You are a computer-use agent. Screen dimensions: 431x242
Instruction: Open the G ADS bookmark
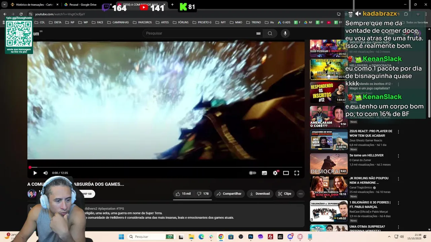[x=284, y=23]
